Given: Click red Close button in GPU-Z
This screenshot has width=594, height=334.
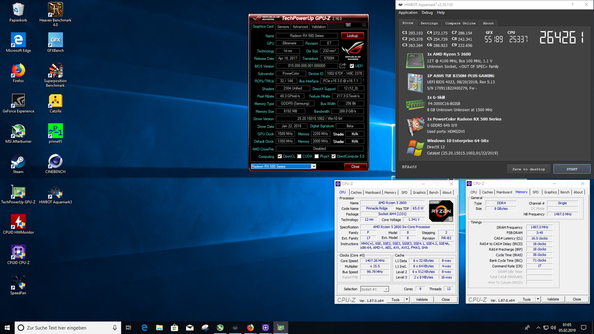Looking at the screenshot, I should (x=355, y=166).
